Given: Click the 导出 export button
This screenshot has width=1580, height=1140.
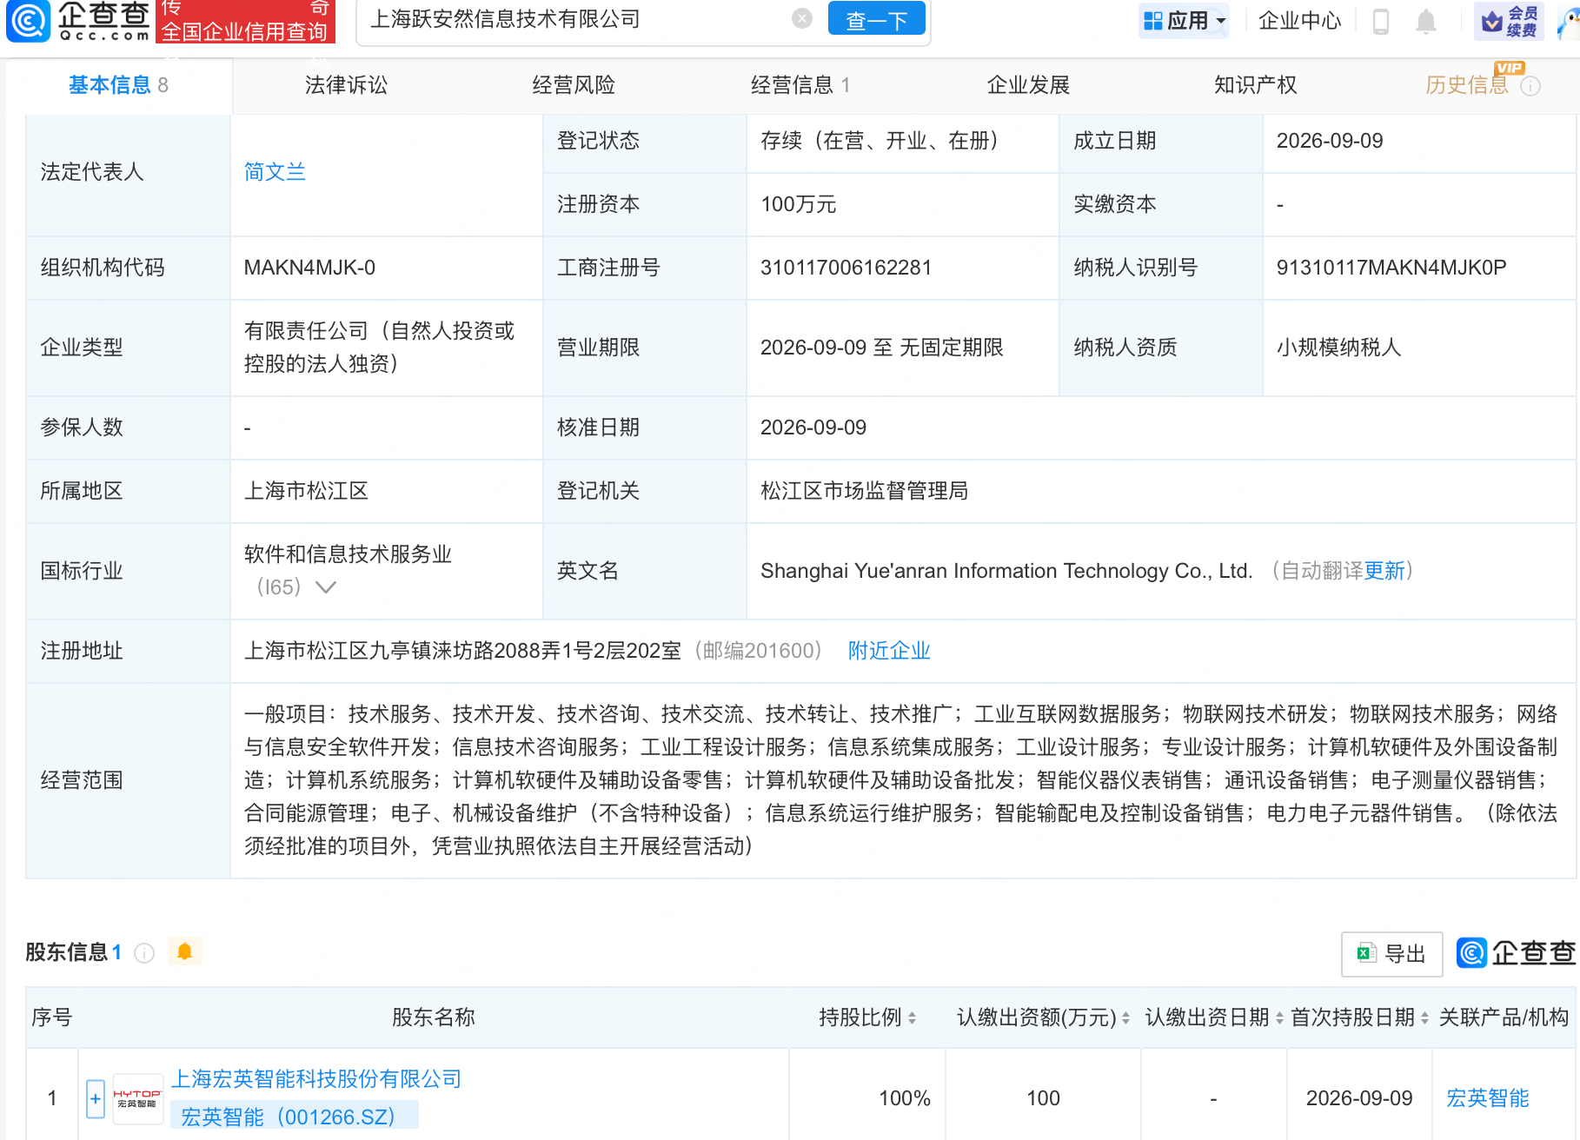Looking at the screenshot, I should [x=1391, y=954].
